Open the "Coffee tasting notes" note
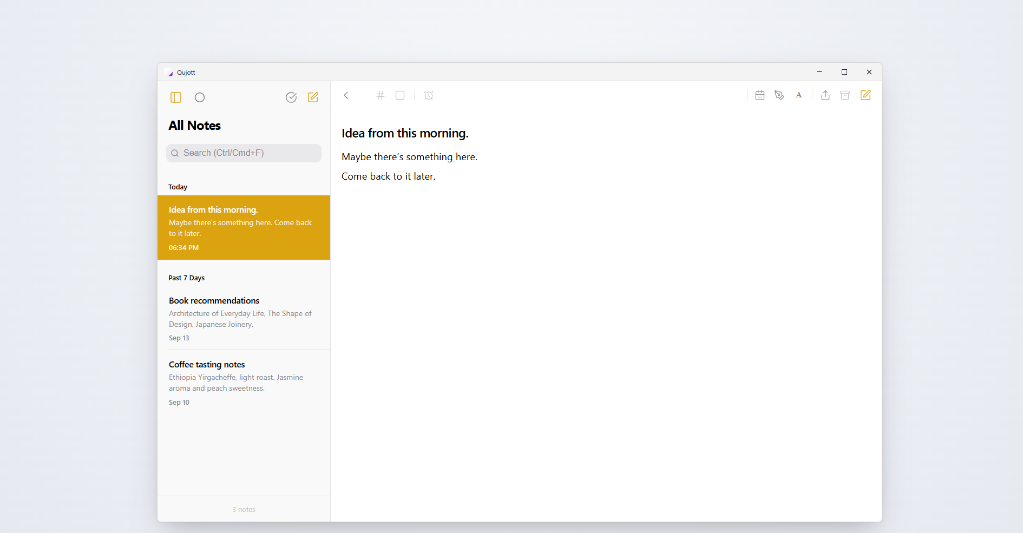Viewport: 1023px width, 533px height. [244, 383]
